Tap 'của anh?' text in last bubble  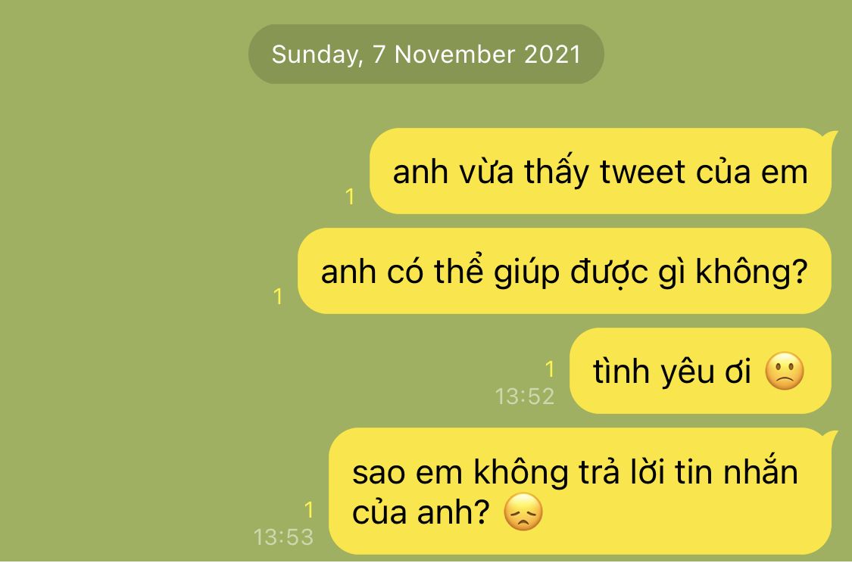click(x=420, y=512)
